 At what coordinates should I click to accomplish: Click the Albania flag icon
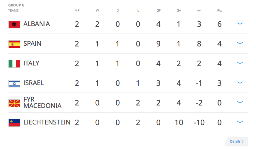(x=14, y=24)
